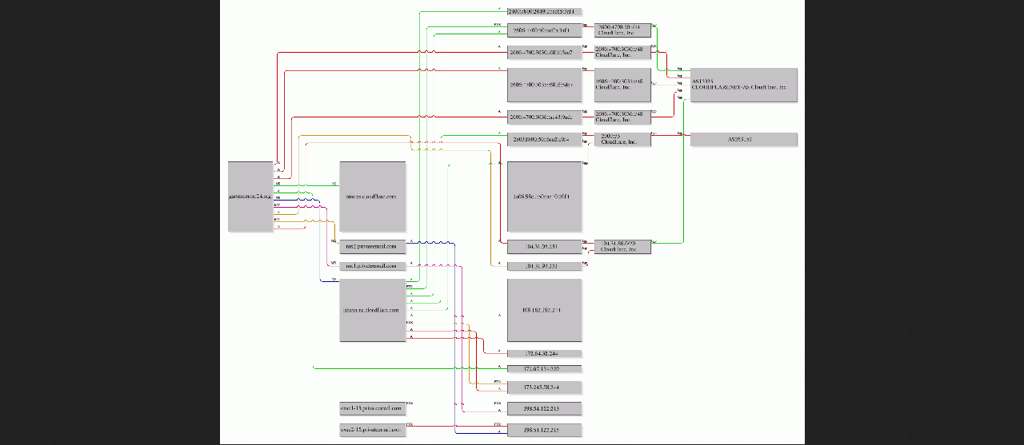1024x445 pixels.
Task: Select the 198.54.122.213 address node
Action: point(545,409)
